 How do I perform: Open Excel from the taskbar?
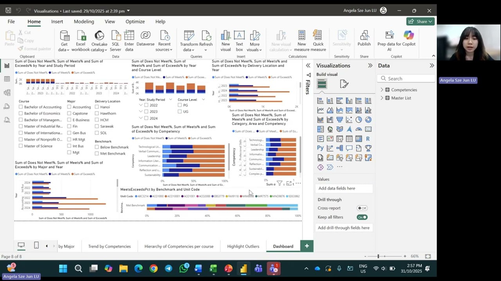[x=213, y=269]
